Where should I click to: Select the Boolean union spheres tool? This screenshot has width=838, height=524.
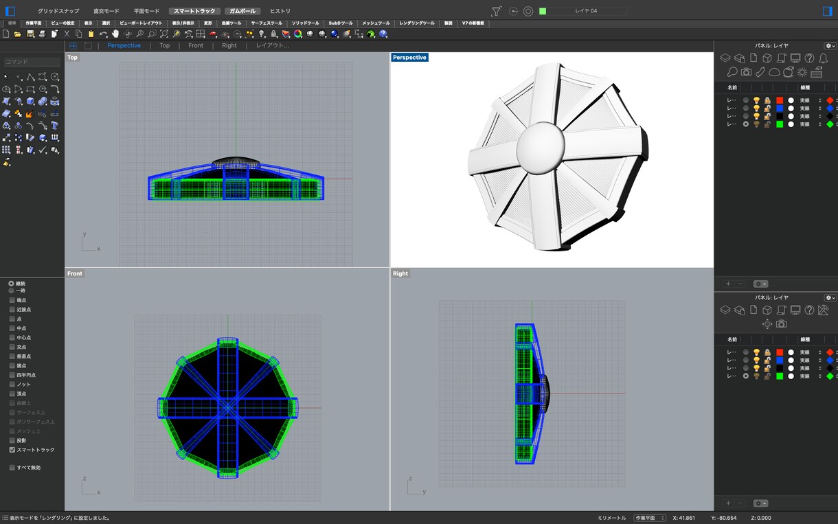click(43, 101)
